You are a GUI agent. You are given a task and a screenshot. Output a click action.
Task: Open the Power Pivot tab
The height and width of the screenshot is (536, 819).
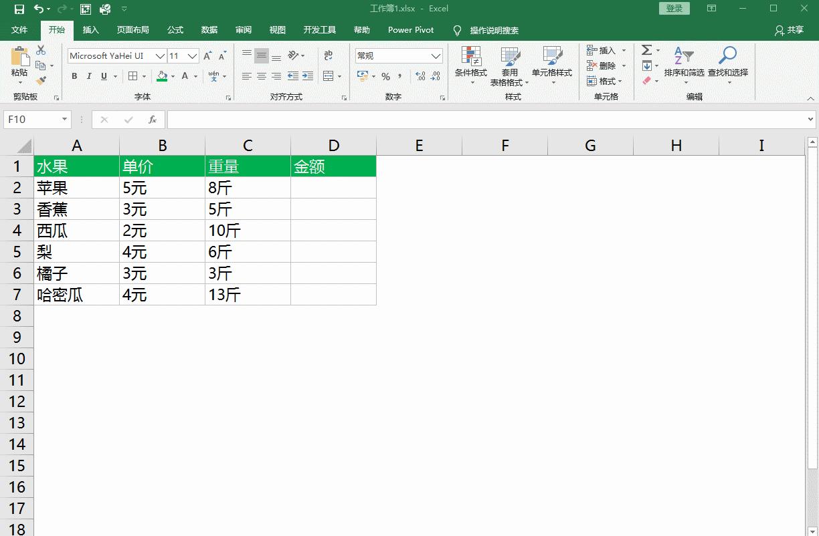click(410, 29)
